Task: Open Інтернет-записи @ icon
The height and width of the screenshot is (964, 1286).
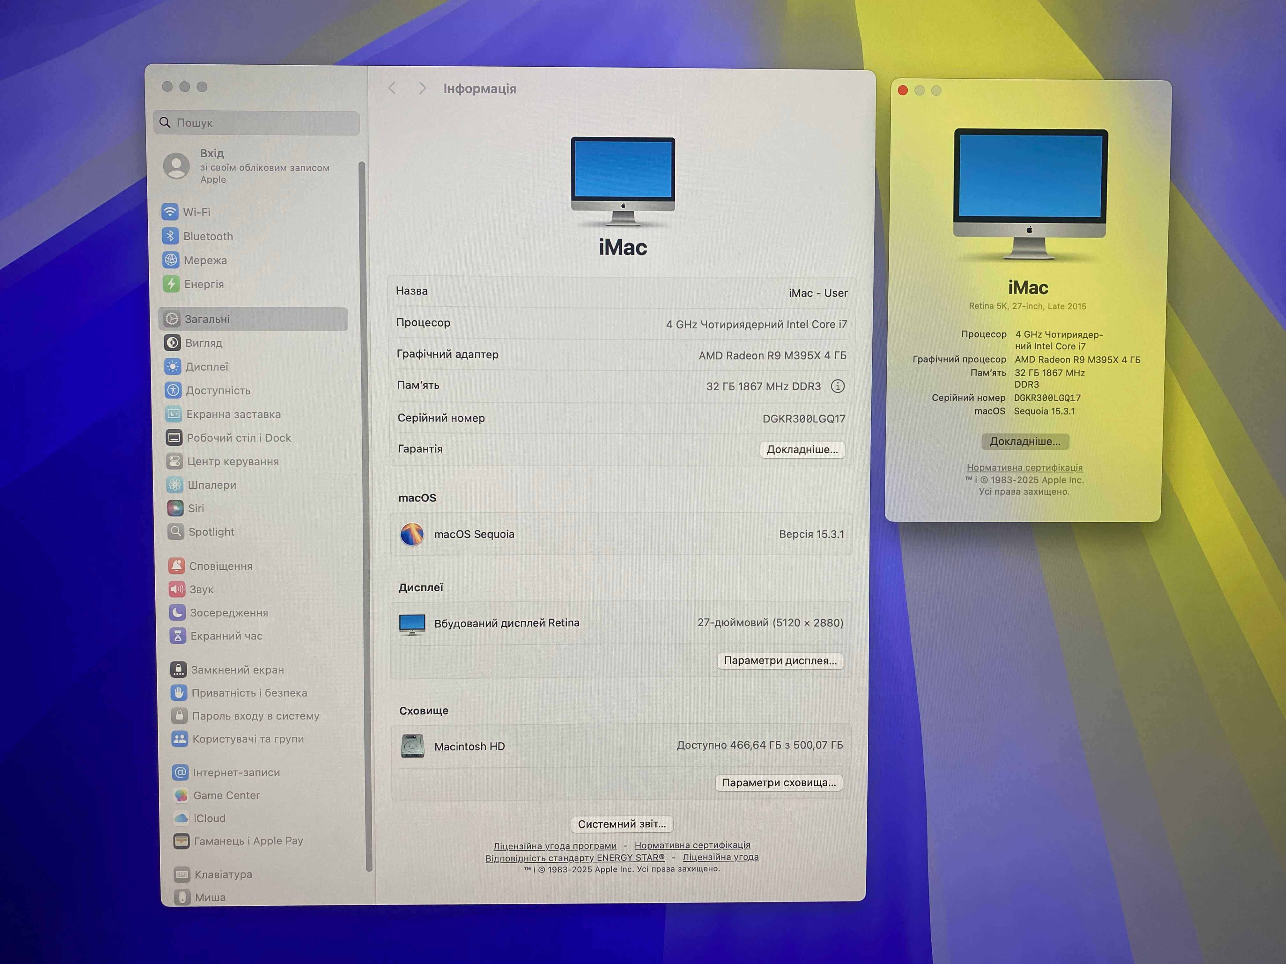Action: coord(180,772)
